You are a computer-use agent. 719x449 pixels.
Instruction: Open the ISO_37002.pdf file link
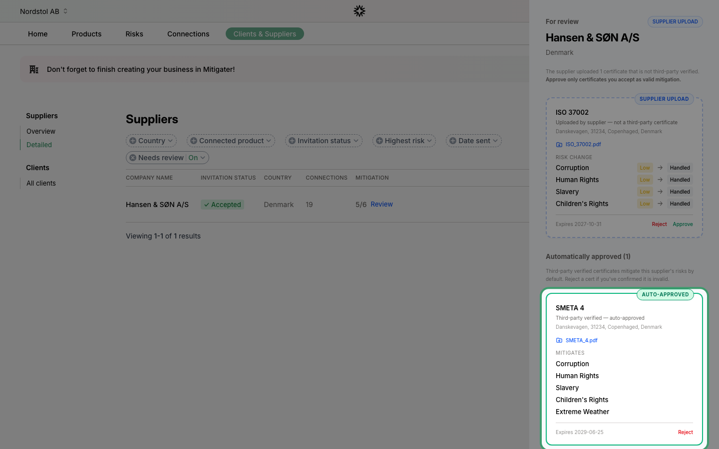click(583, 144)
